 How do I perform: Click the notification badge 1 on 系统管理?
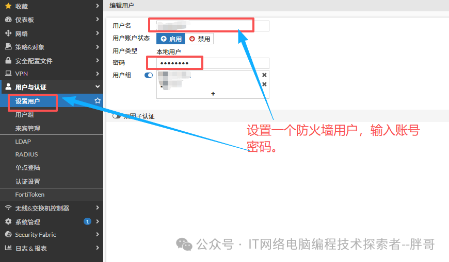[87, 221]
